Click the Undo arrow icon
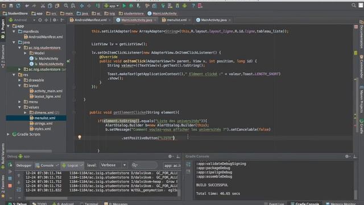The height and width of the screenshot is (205, 364). coord(27,6)
